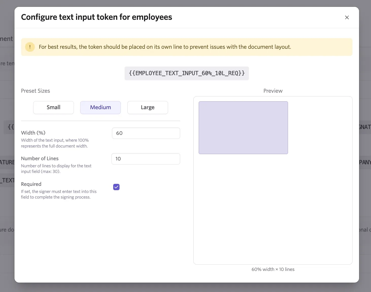Click the Preset Sizes label
This screenshot has width=371, height=292.
tap(36, 91)
